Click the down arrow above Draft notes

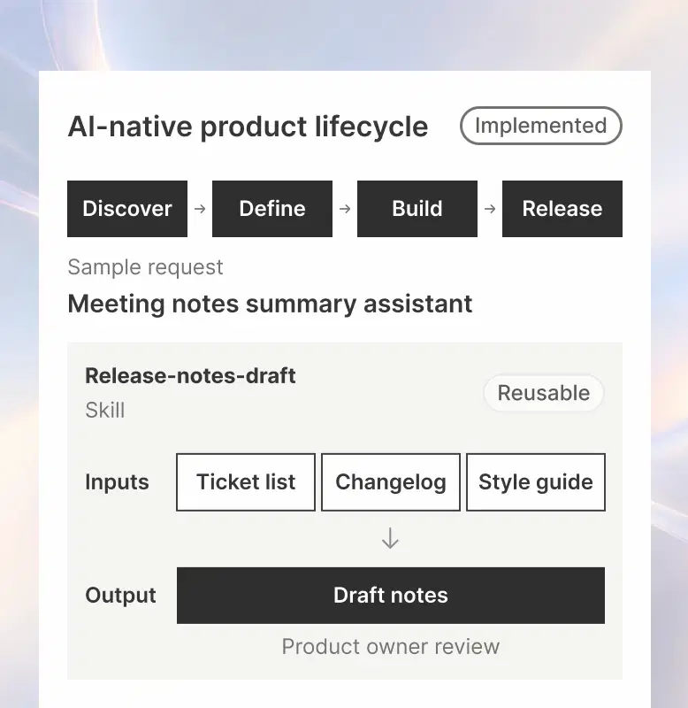tap(390, 538)
